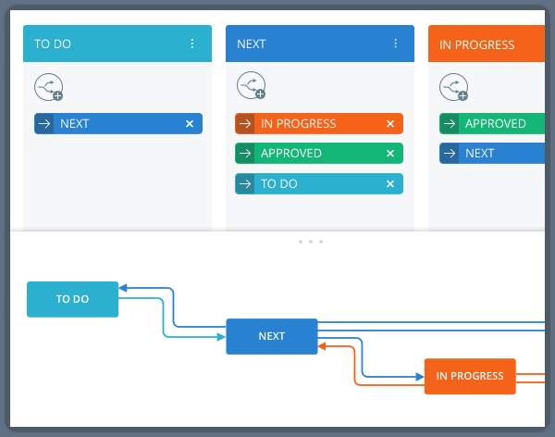Click the TO DO column header
This screenshot has width=555, height=437.
click(x=117, y=44)
